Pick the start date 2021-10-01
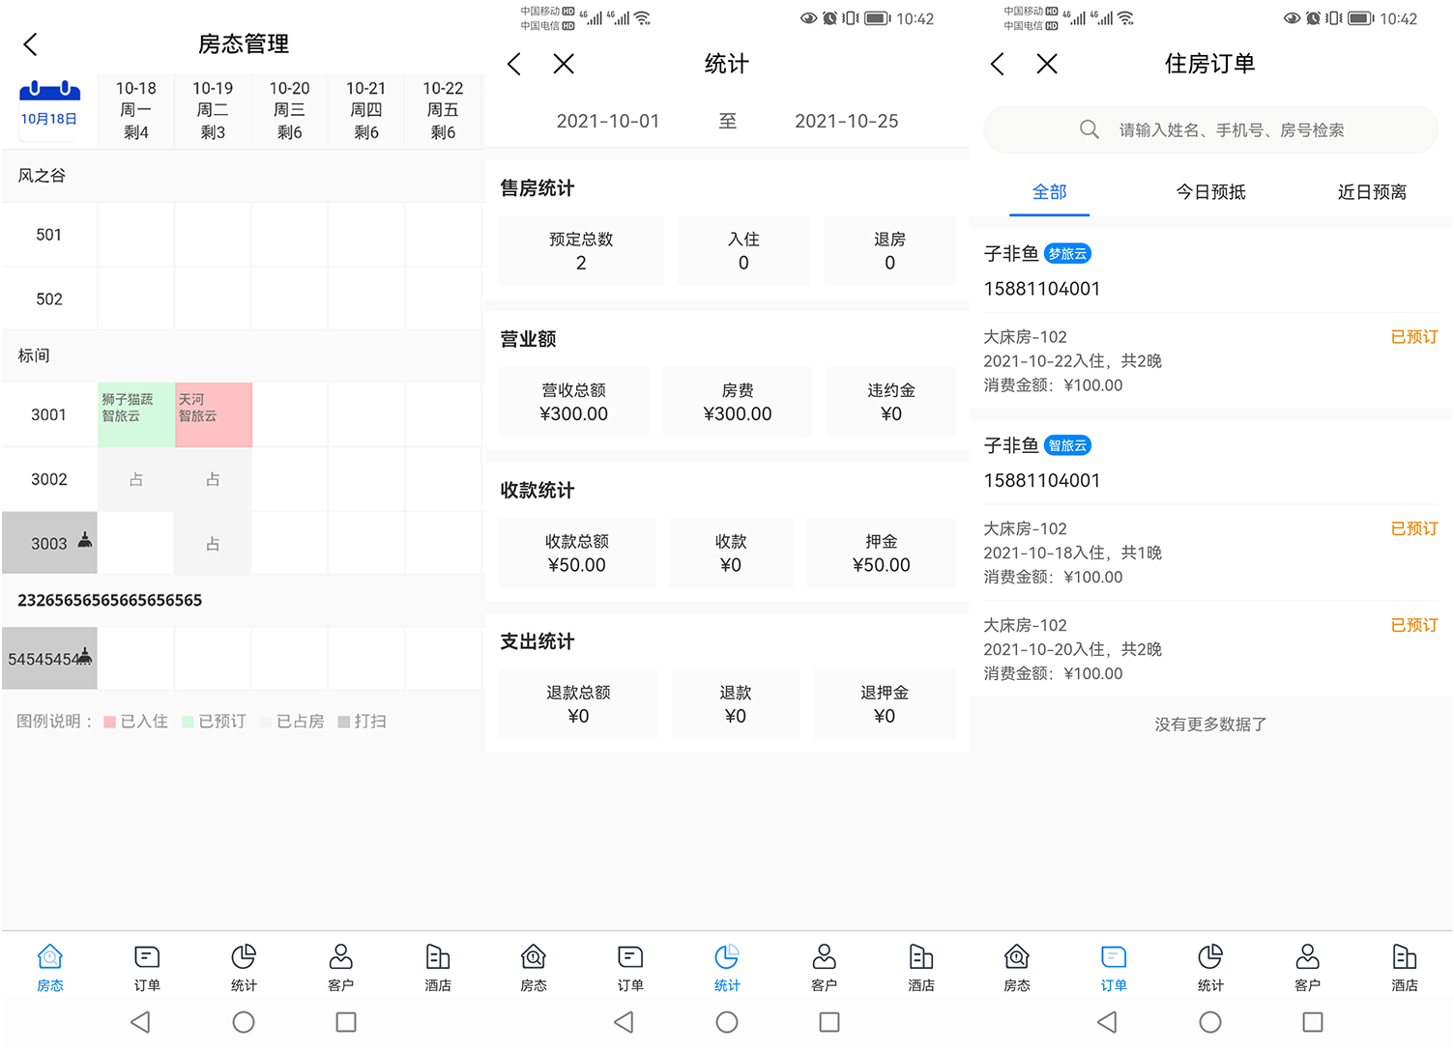 pyautogui.click(x=607, y=122)
